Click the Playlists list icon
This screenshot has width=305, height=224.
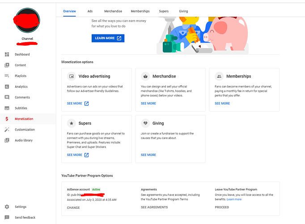7,76
